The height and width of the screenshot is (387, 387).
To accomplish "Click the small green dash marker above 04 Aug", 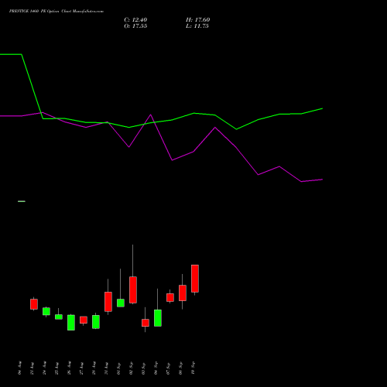I will (22, 201).
